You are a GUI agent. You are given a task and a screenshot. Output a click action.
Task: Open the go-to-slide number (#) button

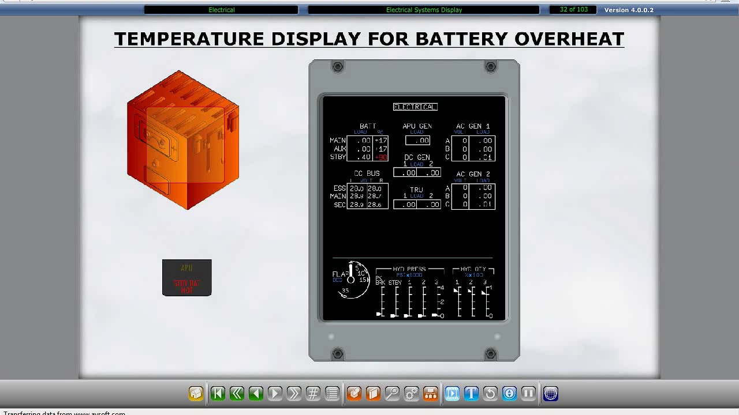click(313, 394)
